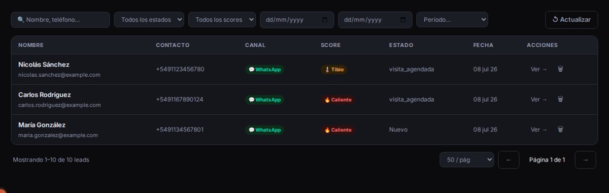609x193 pixels.
Task: Click email carlos.rodriguez@example.com
Action: [x=59, y=105]
